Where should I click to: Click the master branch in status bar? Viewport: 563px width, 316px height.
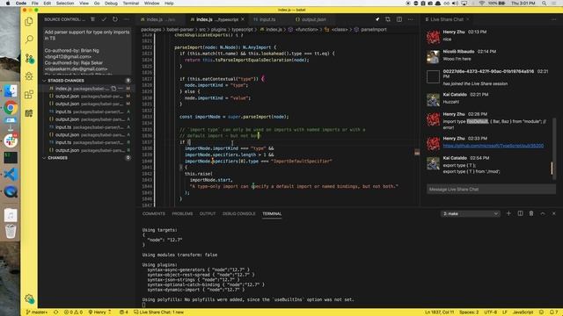click(x=36, y=312)
